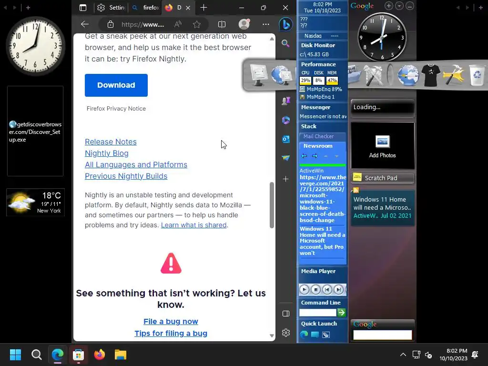Viewport: 488px width, 366px height.
Task: Open the Games chess icon in Edge sidebar
Action: point(286,101)
